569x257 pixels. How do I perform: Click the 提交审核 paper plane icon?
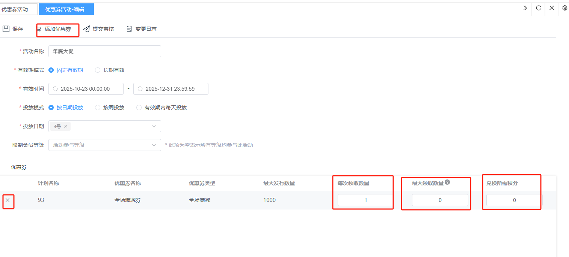click(87, 29)
